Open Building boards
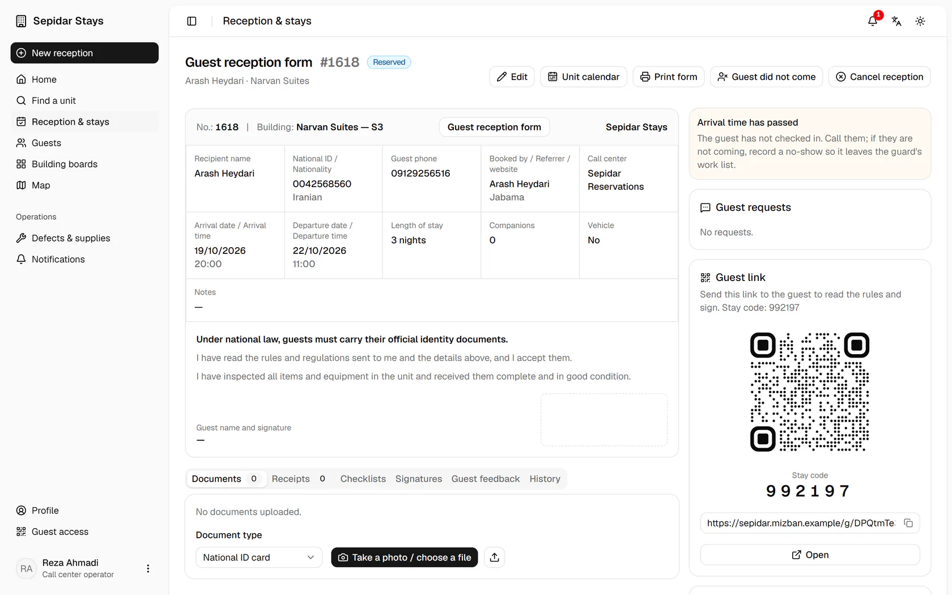952x595 pixels. click(x=84, y=164)
